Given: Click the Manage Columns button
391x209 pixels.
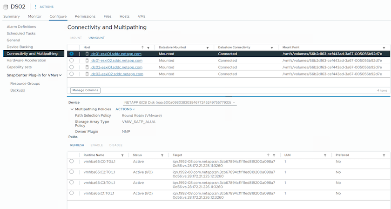Looking at the screenshot, I should (x=85, y=90).
